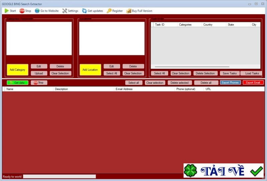Select All in the locations panel
Screen dimensions: 267x181
coord(112,73)
